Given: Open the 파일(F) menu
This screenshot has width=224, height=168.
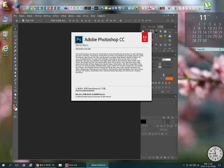Looking at the screenshot, I should [22, 16].
